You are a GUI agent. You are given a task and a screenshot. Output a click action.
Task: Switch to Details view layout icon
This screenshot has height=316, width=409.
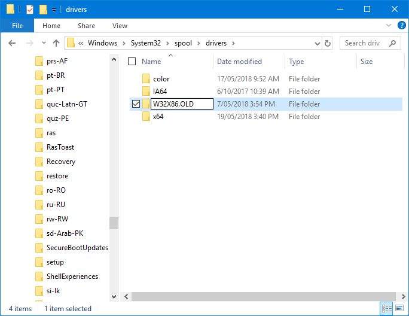point(386,308)
